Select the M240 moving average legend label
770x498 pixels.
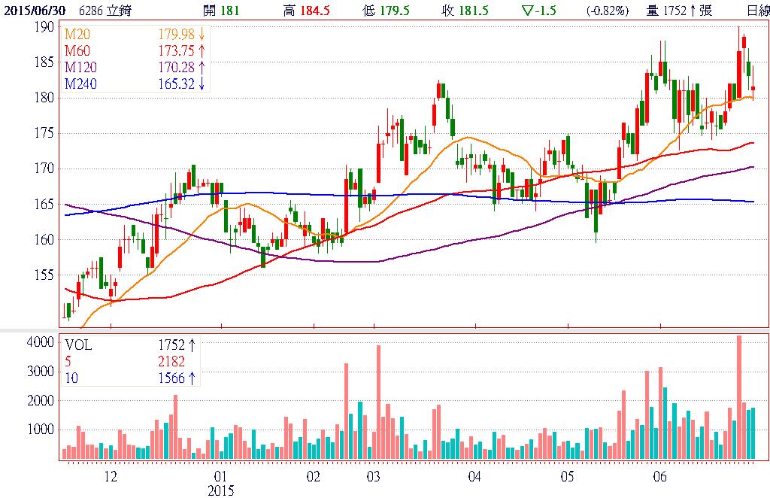(80, 84)
